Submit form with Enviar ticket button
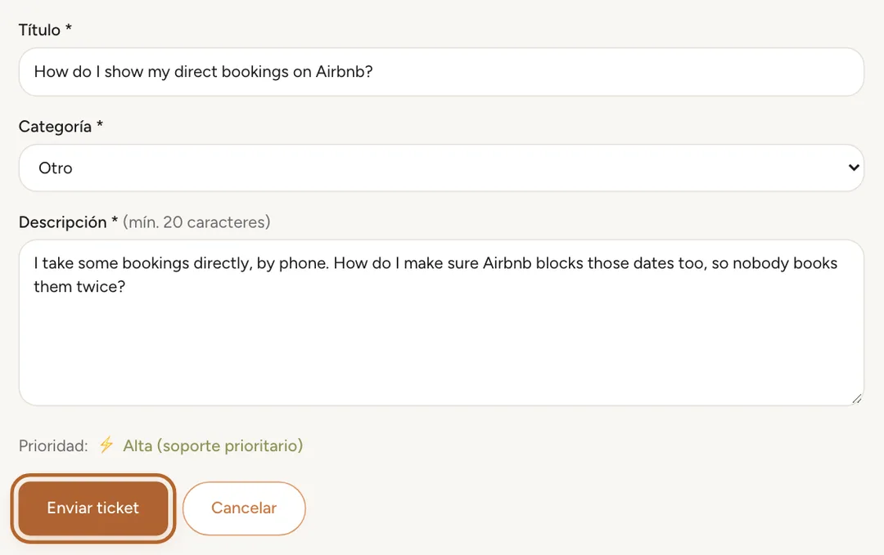Screen dimensions: 884x555 point(93,508)
